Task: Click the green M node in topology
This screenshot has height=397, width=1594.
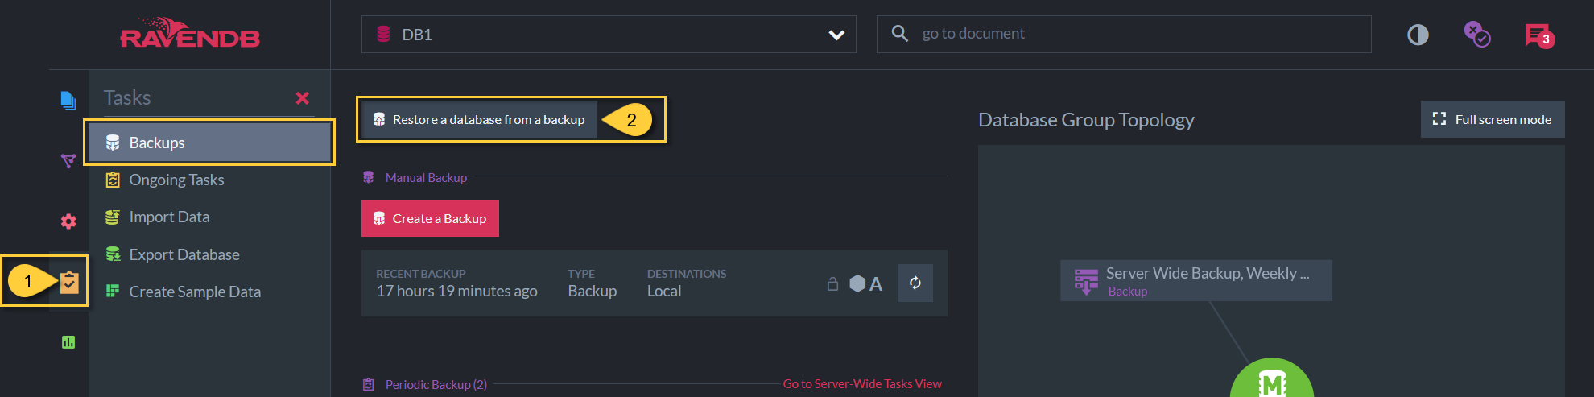Action: click(1272, 380)
